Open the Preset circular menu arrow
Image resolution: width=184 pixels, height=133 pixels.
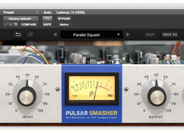(x=37, y=12)
